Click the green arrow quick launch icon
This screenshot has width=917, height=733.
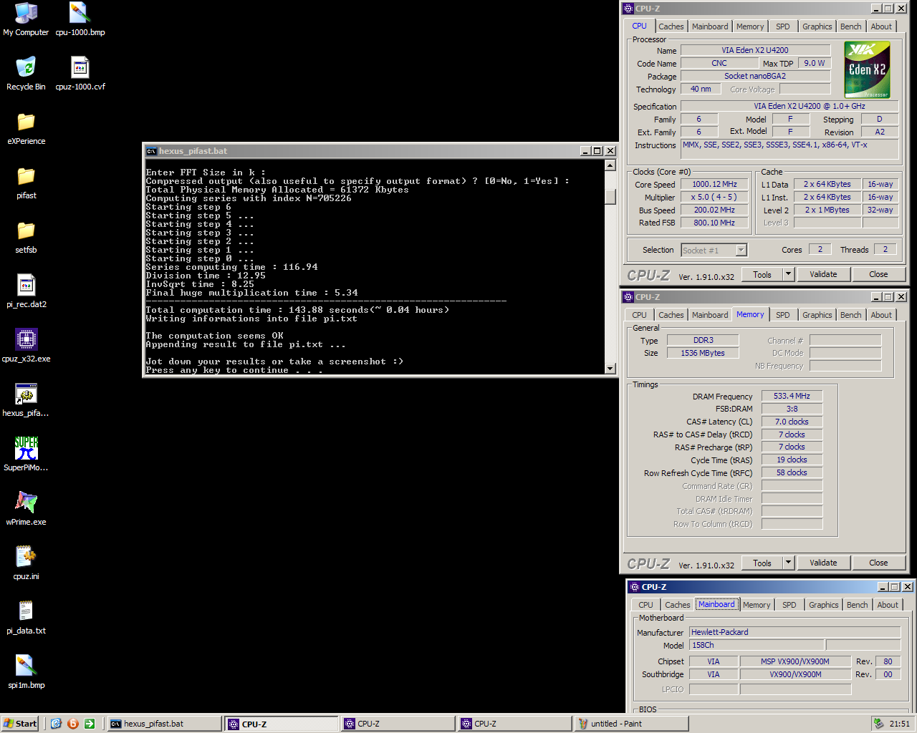click(89, 724)
